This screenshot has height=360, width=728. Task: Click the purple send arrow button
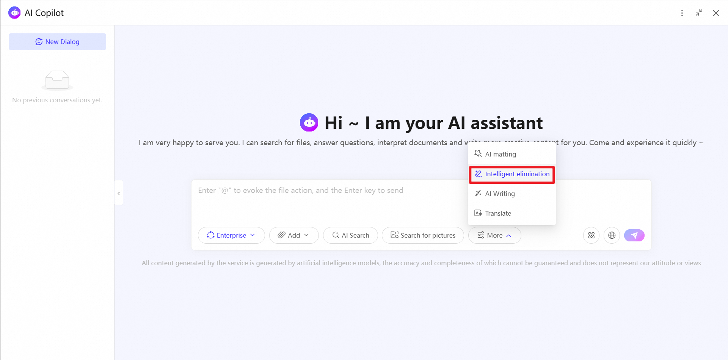634,235
